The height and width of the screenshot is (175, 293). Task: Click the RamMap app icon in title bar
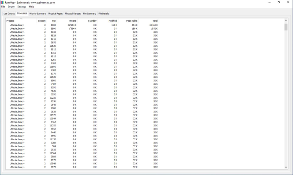pos(2,3)
